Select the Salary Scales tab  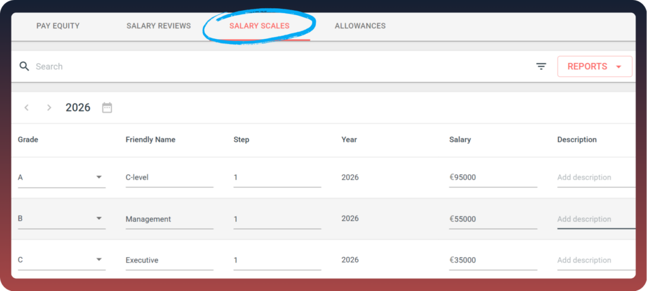[x=260, y=26]
